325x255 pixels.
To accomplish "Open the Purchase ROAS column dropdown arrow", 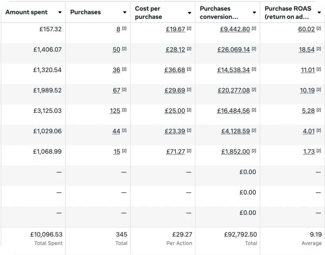I will tap(319, 13).
